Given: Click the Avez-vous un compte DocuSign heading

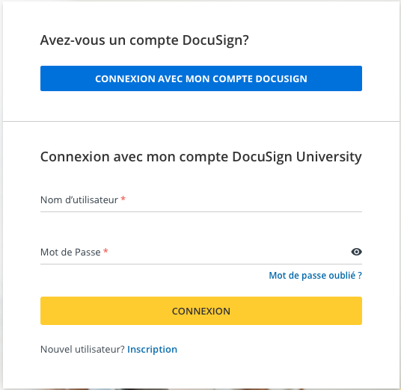Looking at the screenshot, I should click(x=144, y=40).
